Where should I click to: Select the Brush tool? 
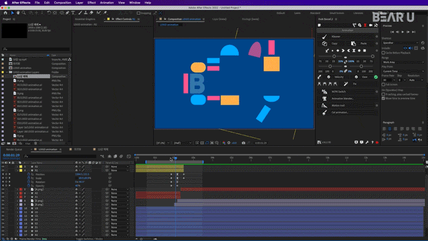80,13
